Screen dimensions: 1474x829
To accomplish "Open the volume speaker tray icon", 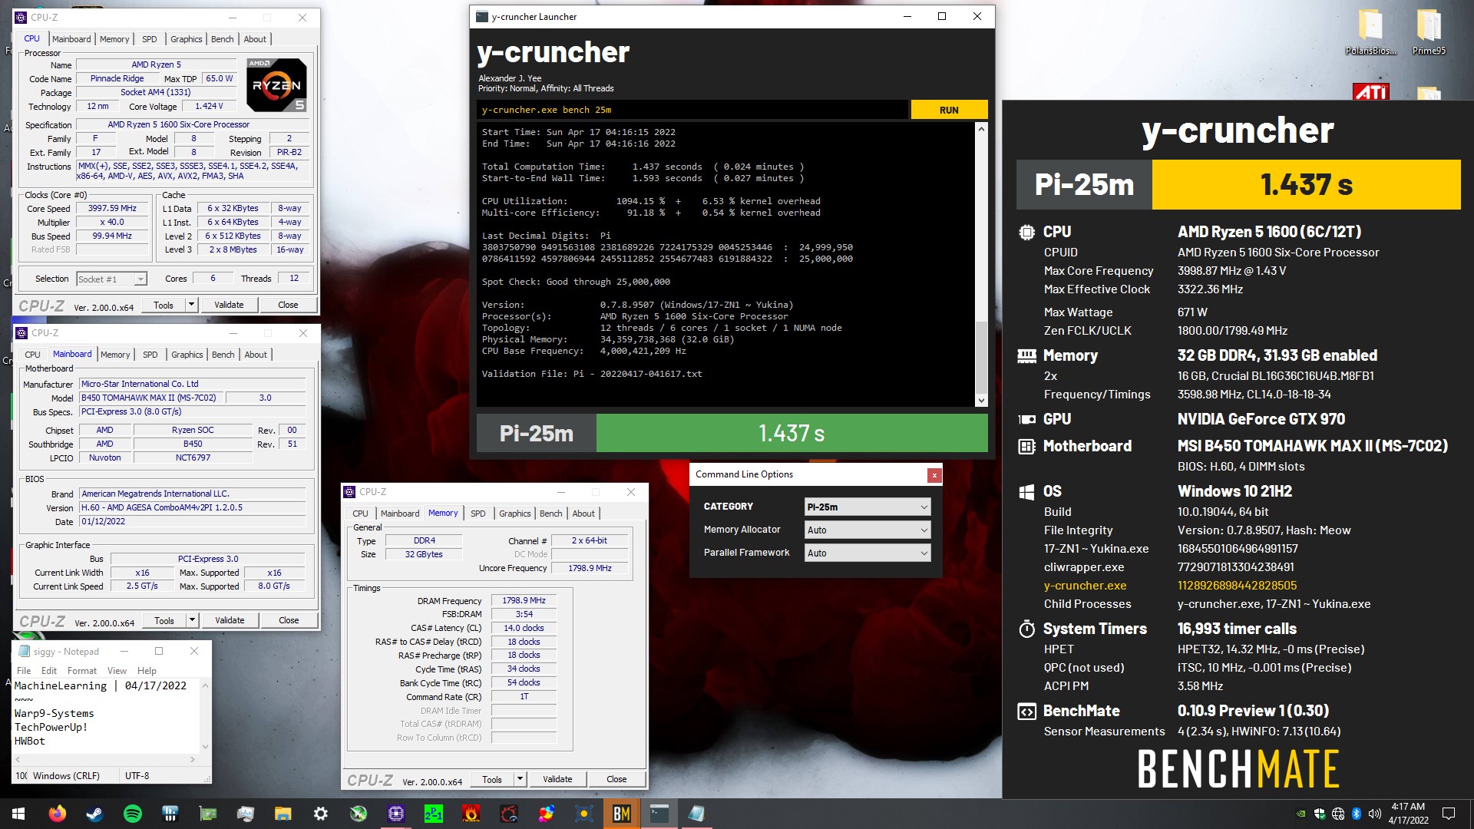I will (1374, 814).
